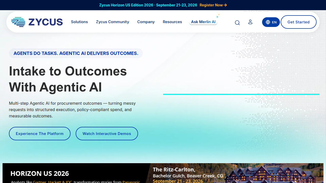Click the Get Started button
The image size is (326, 183).
point(298,22)
